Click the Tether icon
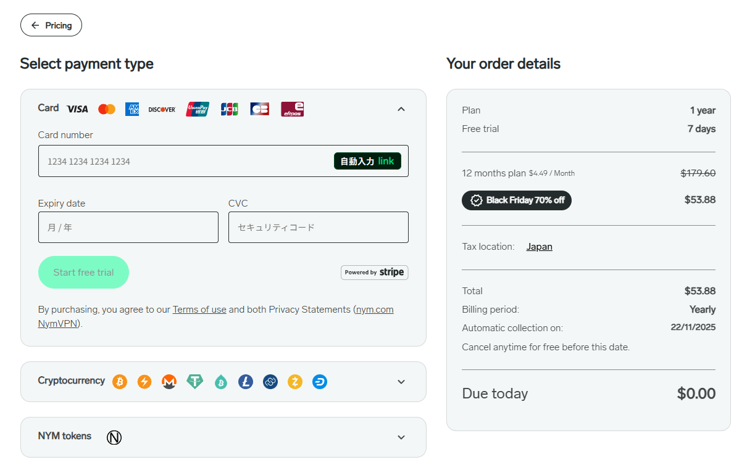 click(x=195, y=382)
